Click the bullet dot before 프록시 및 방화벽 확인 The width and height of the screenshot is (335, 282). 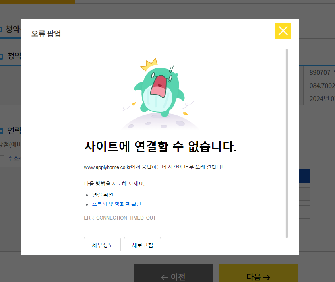[87, 204]
